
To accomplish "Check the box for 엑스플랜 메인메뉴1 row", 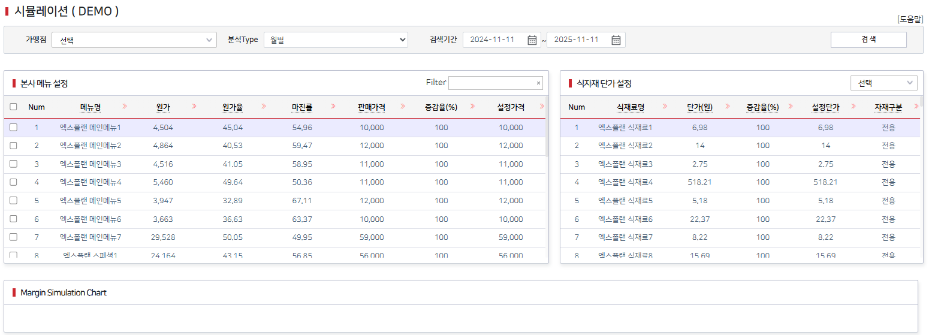I will (13, 128).
